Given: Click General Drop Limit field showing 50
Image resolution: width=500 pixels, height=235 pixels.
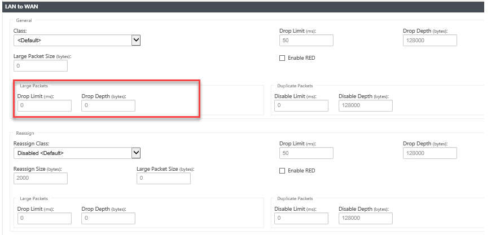Looking at the screenshot, I should [306, 41].
